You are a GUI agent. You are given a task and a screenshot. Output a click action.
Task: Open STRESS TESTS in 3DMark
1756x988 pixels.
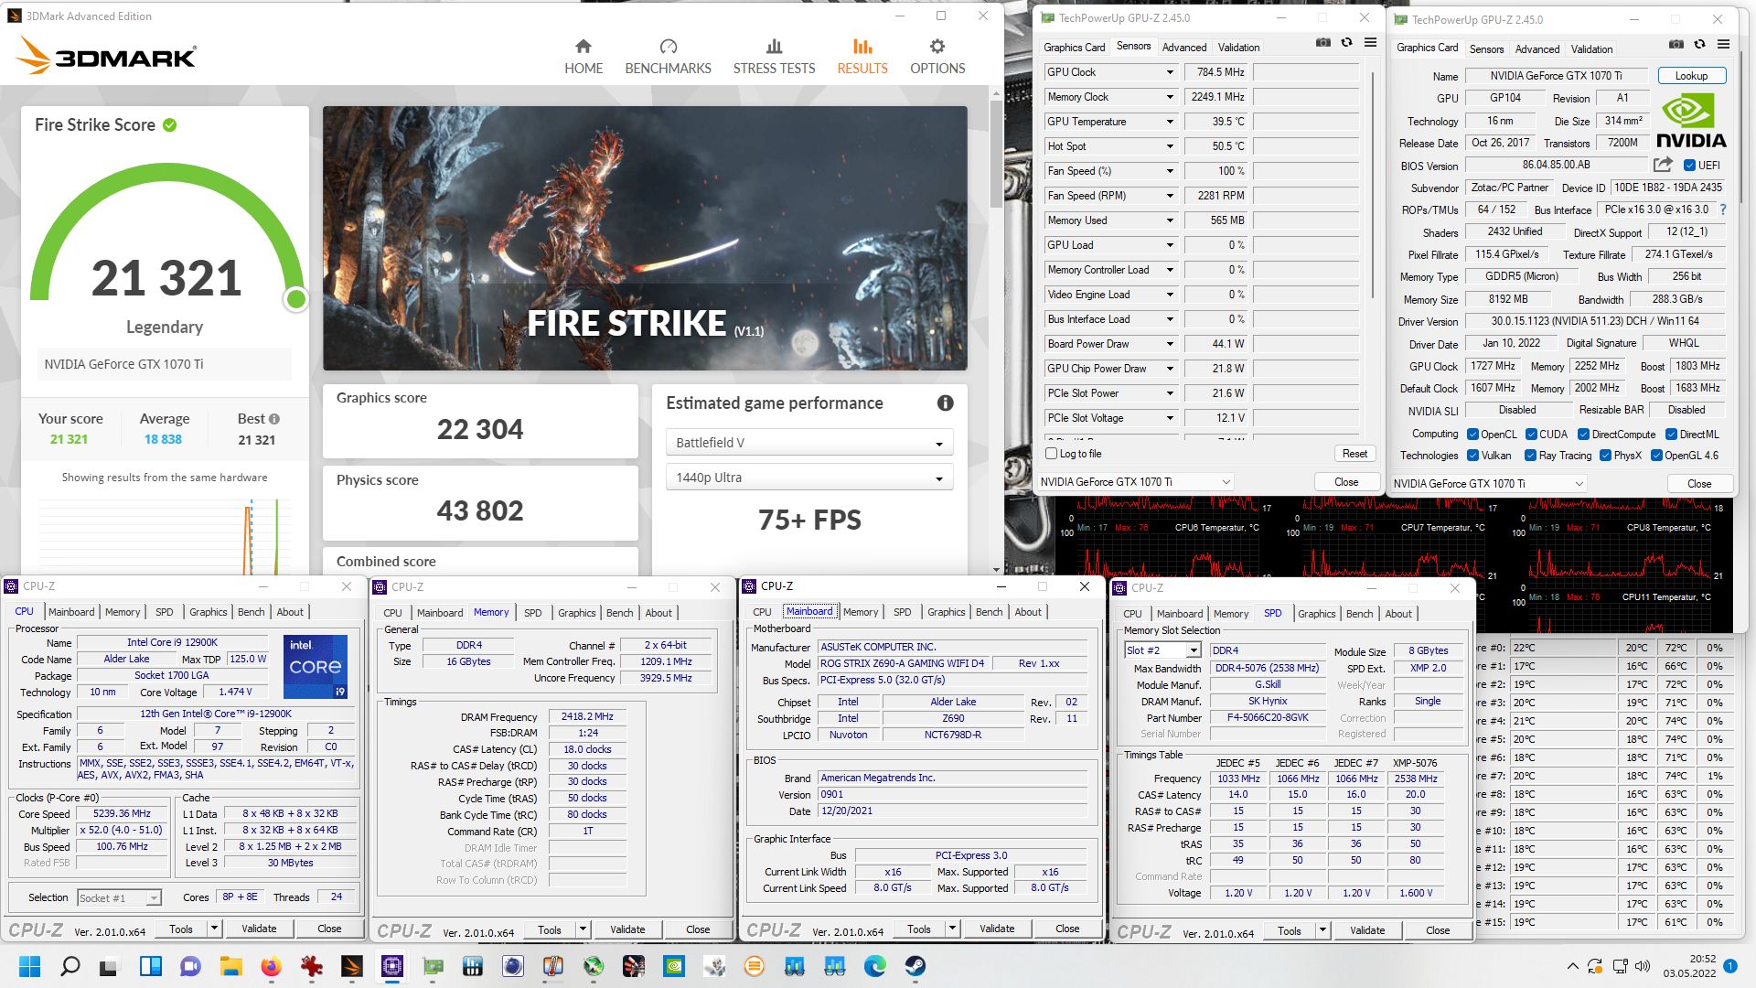[x=774, y=57]
